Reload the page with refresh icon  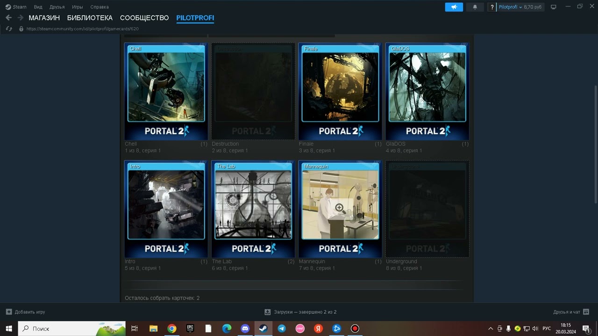8,28
